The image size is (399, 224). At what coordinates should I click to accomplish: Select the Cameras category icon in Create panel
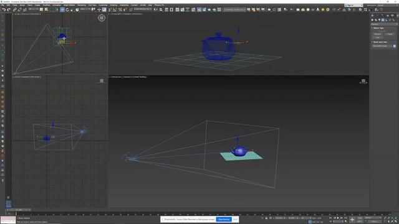(383, 20)
